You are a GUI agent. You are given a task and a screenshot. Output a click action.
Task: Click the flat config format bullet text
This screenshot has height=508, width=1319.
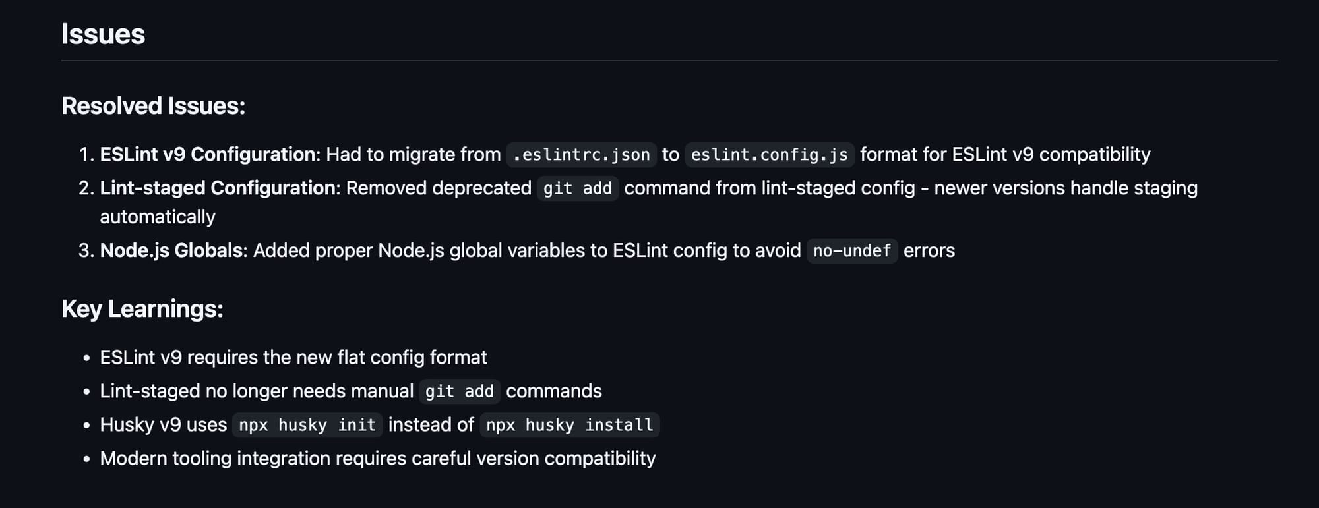coord(293,357)
